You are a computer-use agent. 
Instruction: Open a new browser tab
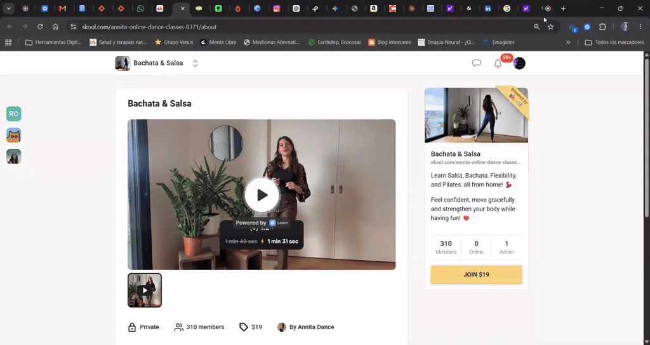[563, 8]
